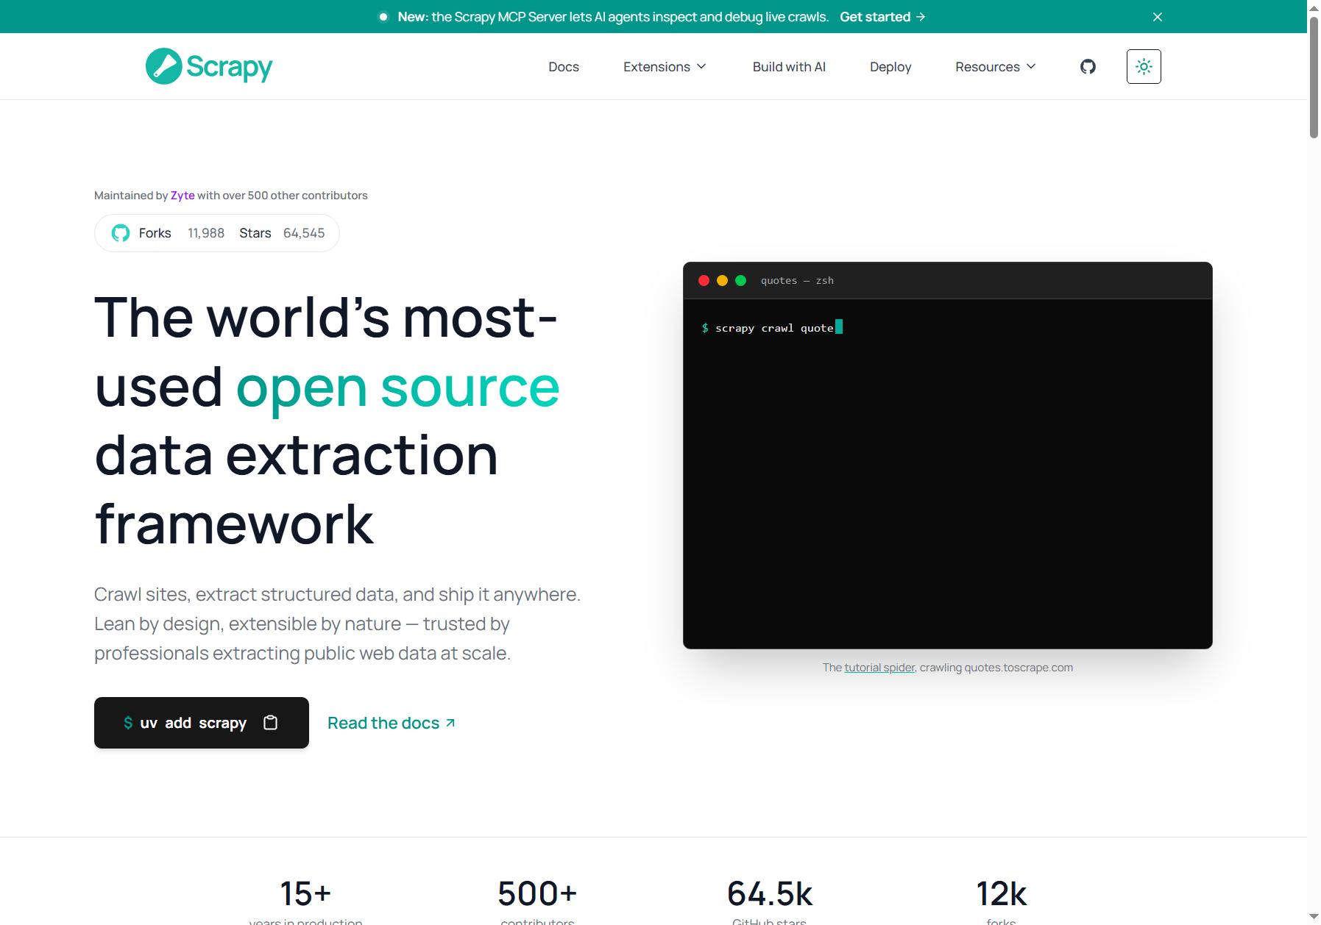Toggle the light/dark theme sun button
1321x925 pixels.
pyautogui.click(x=1144, y=67)
